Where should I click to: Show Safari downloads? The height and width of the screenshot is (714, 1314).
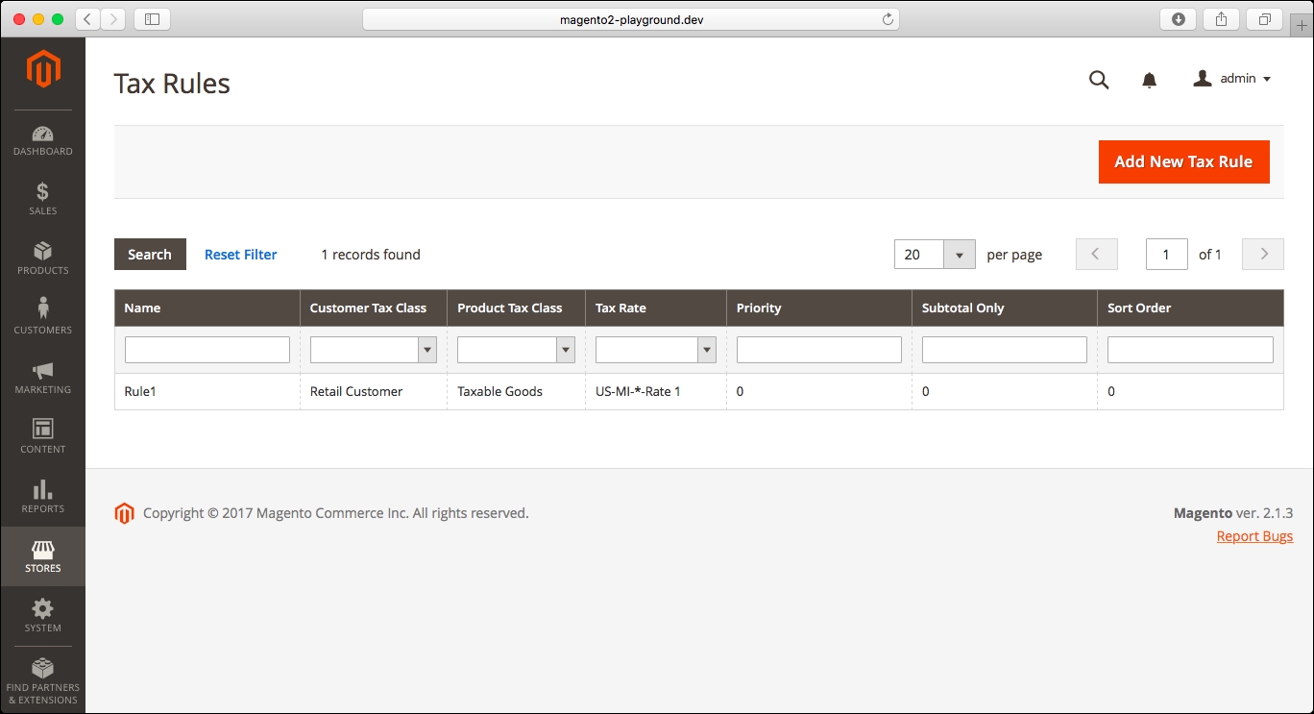(x=1179, y=19)
